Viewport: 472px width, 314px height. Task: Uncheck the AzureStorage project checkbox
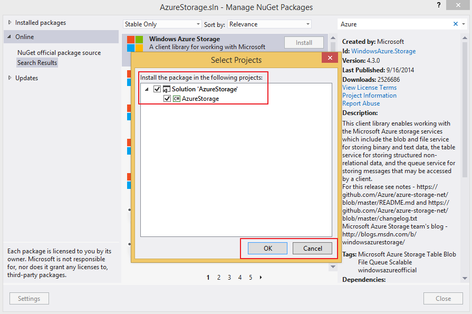167,98
